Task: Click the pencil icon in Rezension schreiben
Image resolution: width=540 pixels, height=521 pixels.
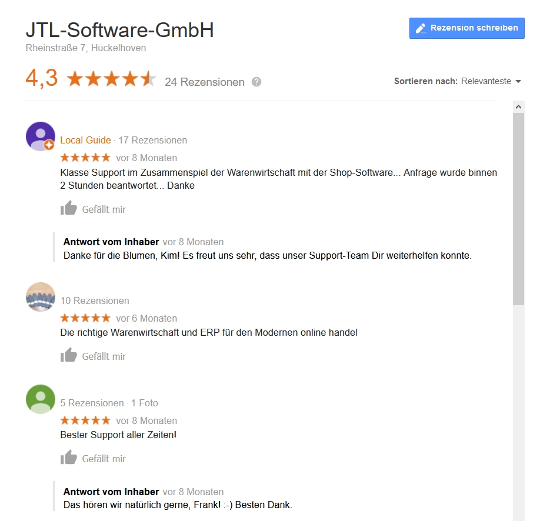Action: pyautogui.click(x=421, y=28)
